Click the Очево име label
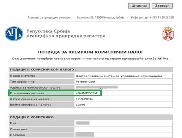 19,129
